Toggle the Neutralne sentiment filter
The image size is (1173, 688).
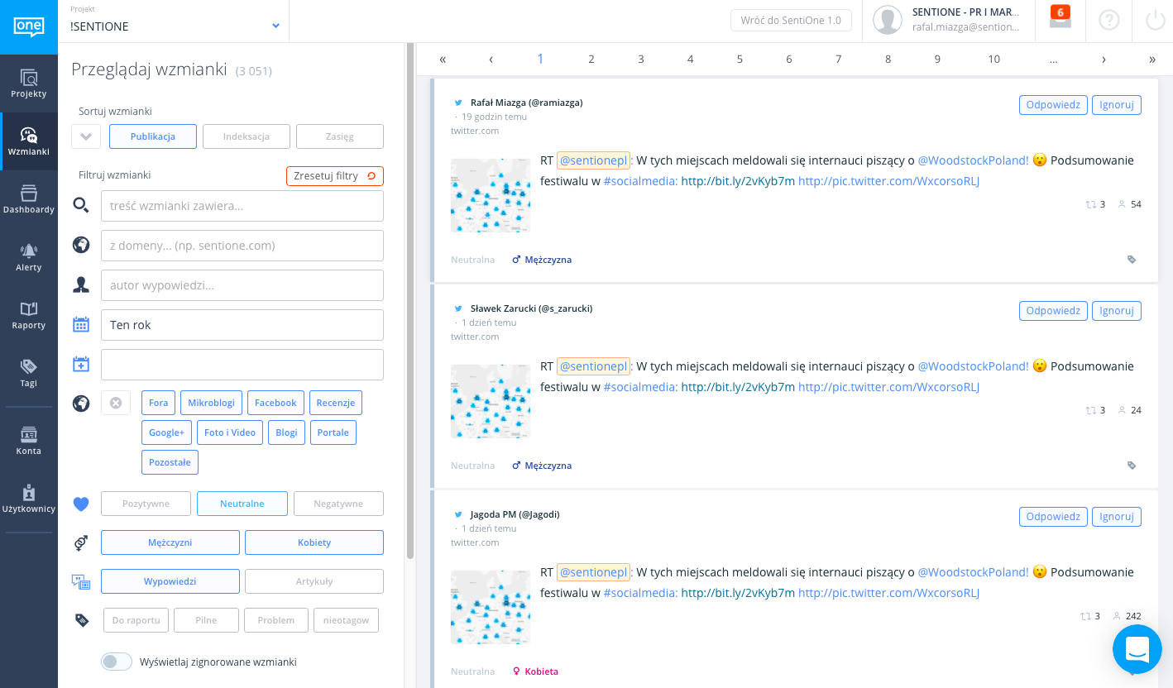(x=242, y=504)
